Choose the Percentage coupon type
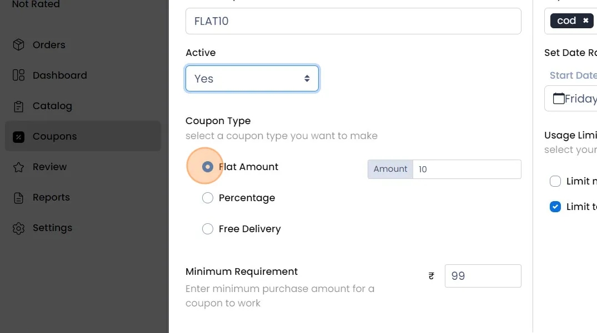This screenshot has width=597, height=333. 207,198
